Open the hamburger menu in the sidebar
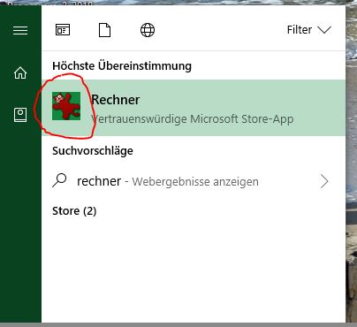This screenshot has width=357, height=327. (x=20, y=30)
